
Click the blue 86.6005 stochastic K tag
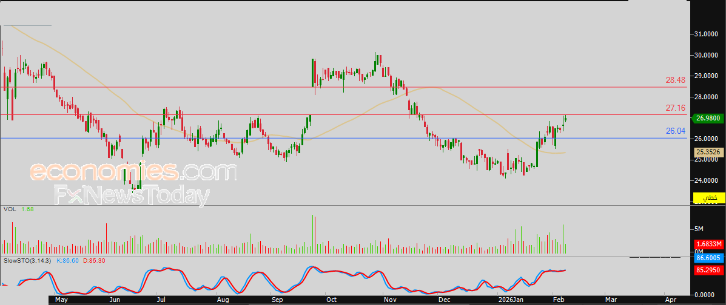[707, 258]
